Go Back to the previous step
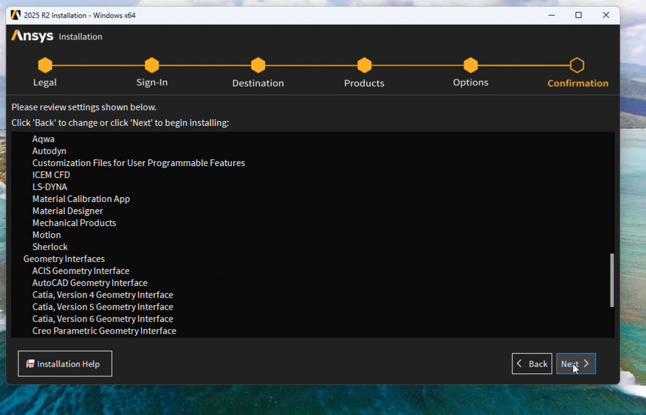Image resolution: width=646 pixels, height=415 pixels. [532, 364]
